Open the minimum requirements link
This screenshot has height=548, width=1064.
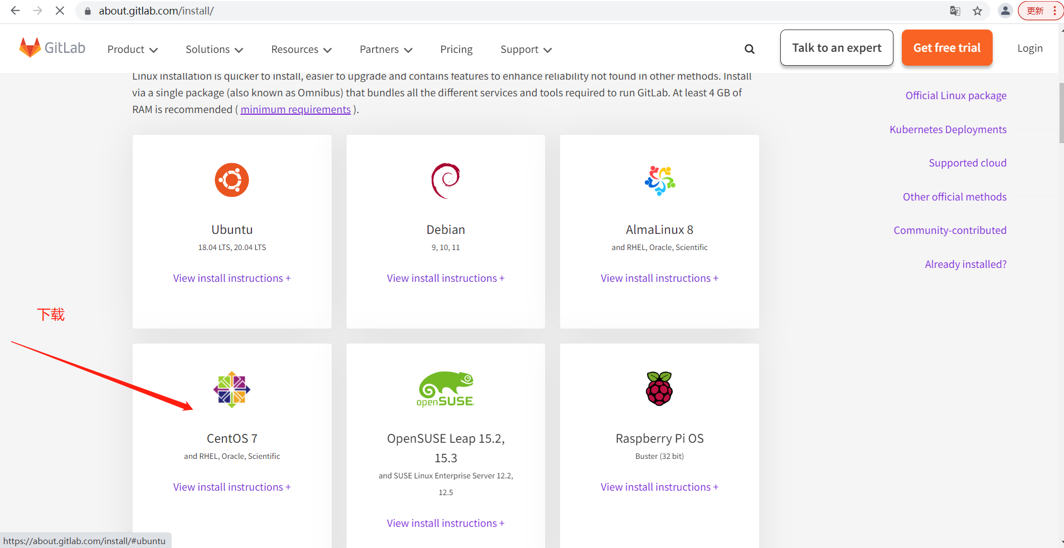tap(295, 110)
